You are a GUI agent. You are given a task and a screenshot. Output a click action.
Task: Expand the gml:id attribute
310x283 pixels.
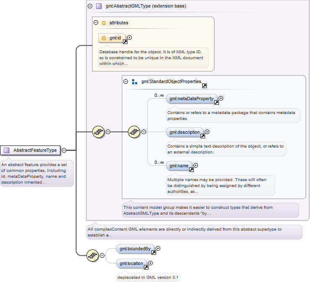[130, 38]
